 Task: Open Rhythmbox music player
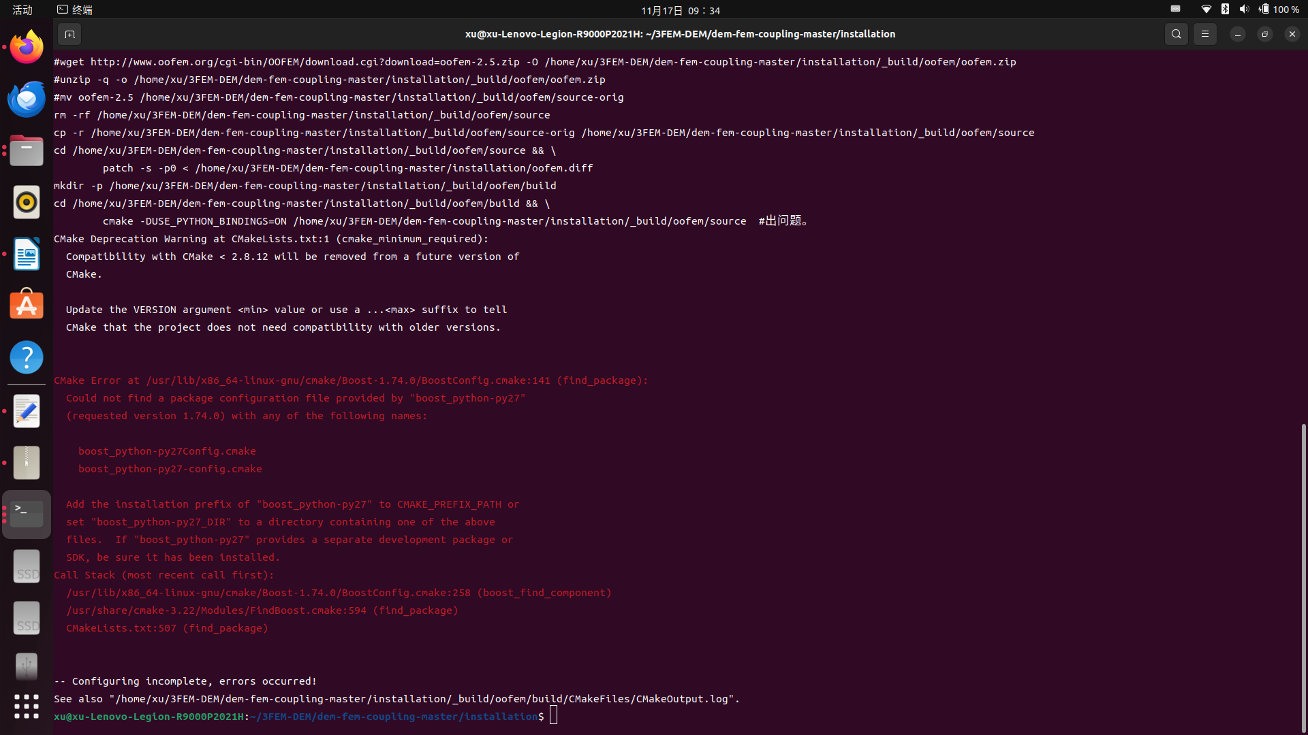26,202
